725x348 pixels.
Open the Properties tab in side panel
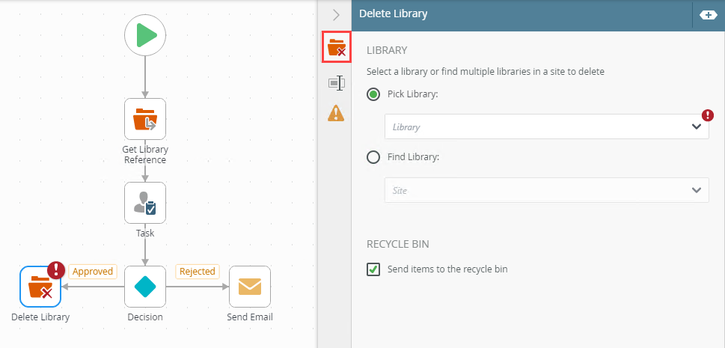click(336, 83)
